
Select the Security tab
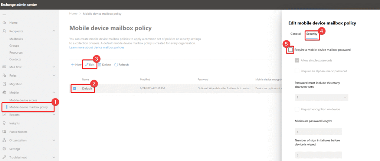coord(312,34)
